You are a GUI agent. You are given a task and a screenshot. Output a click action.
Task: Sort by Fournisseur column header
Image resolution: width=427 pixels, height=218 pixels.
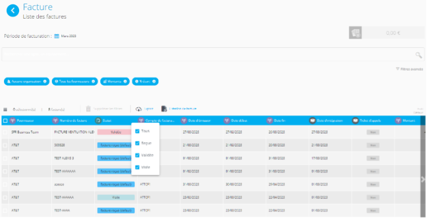pyautogui.click(x=25, y=121)
